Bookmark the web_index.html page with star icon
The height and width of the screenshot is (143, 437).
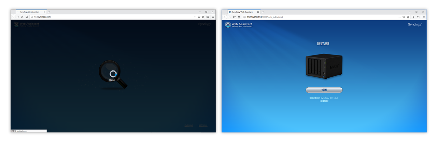click(x=408, y=17)
